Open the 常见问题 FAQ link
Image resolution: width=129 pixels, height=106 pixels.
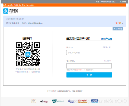pyautogui.click(x=123, y=2)
